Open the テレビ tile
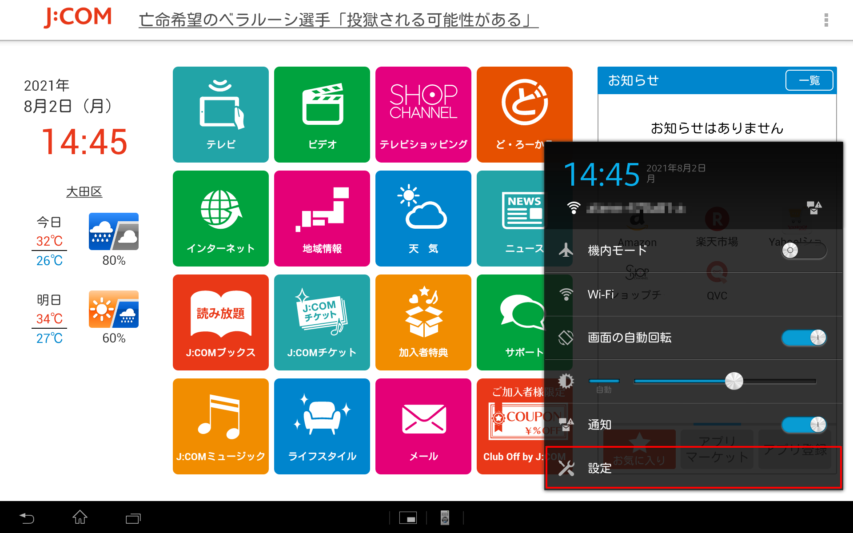 (221, 115)
